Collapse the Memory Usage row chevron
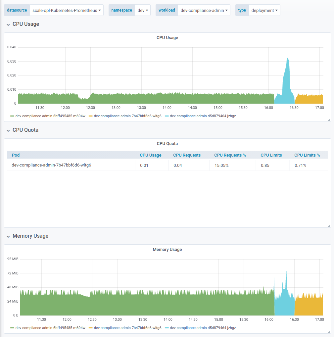This screenshot has width=334, height=337. click(x=8, y=236)
